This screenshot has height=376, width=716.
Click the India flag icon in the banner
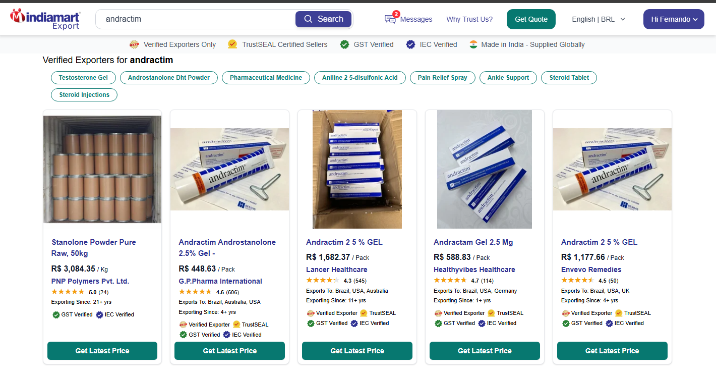473,44
